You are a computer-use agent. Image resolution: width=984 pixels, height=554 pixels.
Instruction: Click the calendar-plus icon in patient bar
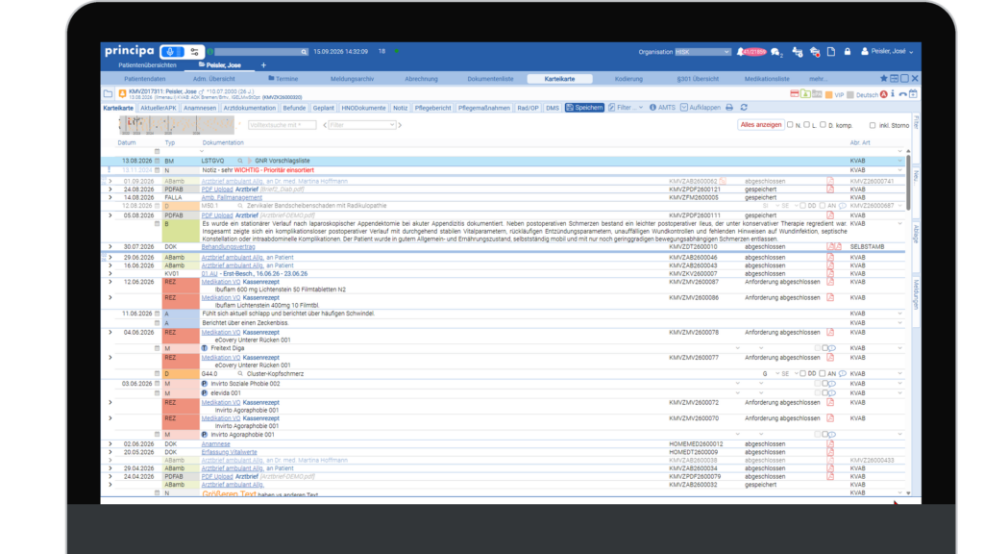(x=913, y=94)
